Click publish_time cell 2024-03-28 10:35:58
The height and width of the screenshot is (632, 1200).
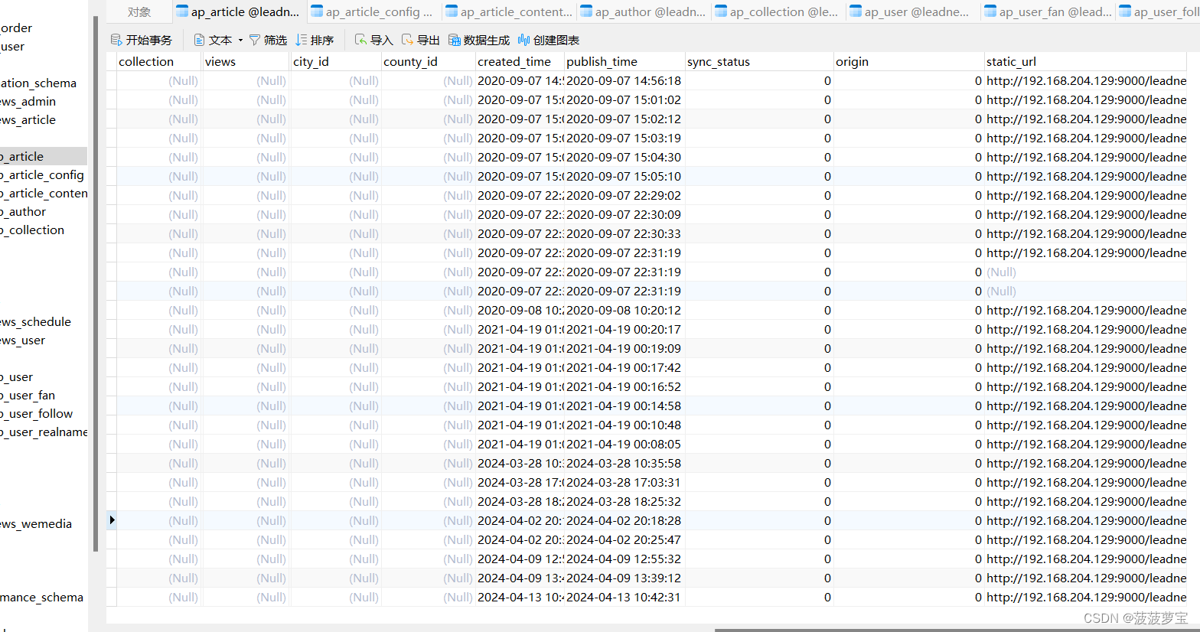(x=624, y=463)
